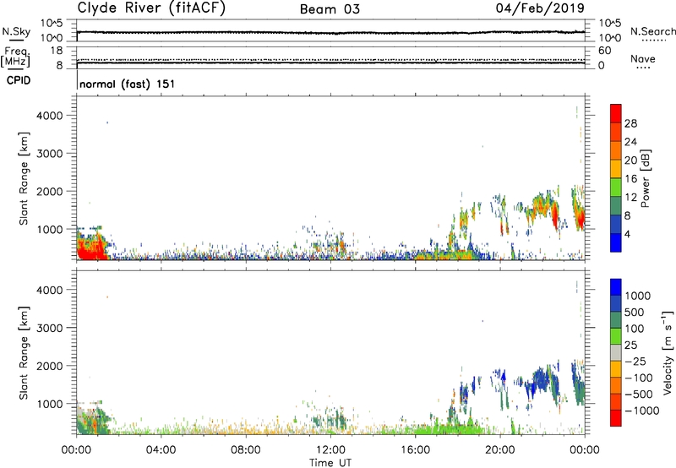Click the "Clyde River (fitACF)" plot title

tap(151, 8)
